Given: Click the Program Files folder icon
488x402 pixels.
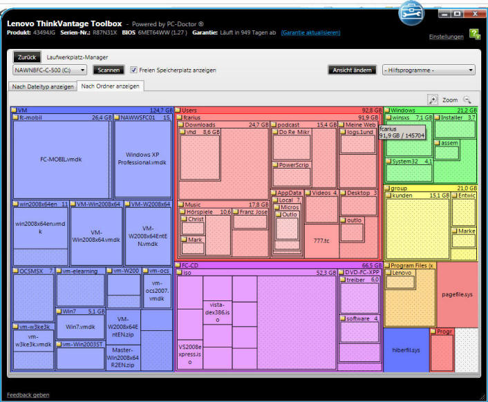Looking at the screenshot, I should click(387, 265).
